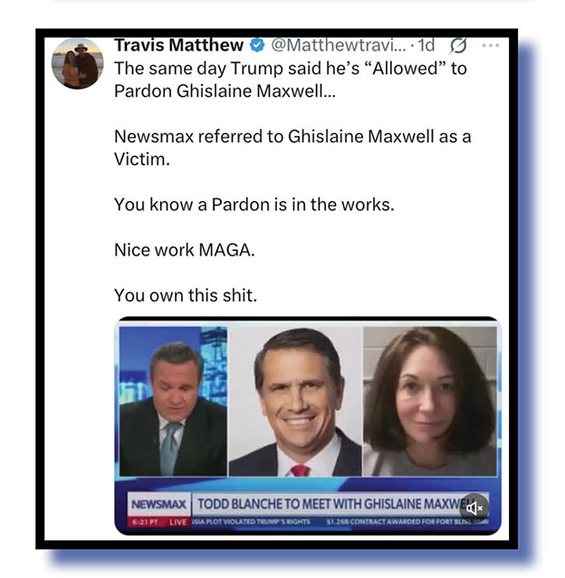Open the three-dot more options menu
The width and height of the screenshot is (565, 578).
(x=490, y=45)
